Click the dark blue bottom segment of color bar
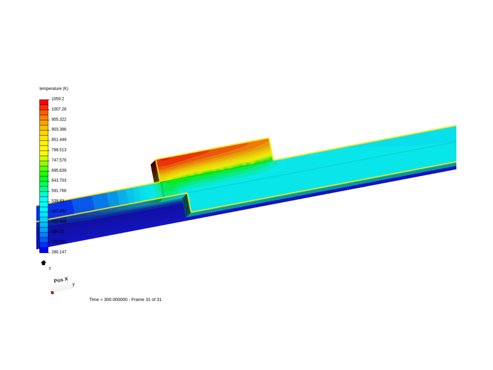Viewport: 493px width, 370px height. coord(44,250)
